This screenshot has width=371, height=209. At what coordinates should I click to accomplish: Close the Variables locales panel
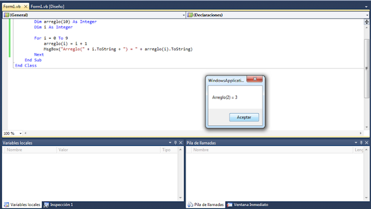181,142
